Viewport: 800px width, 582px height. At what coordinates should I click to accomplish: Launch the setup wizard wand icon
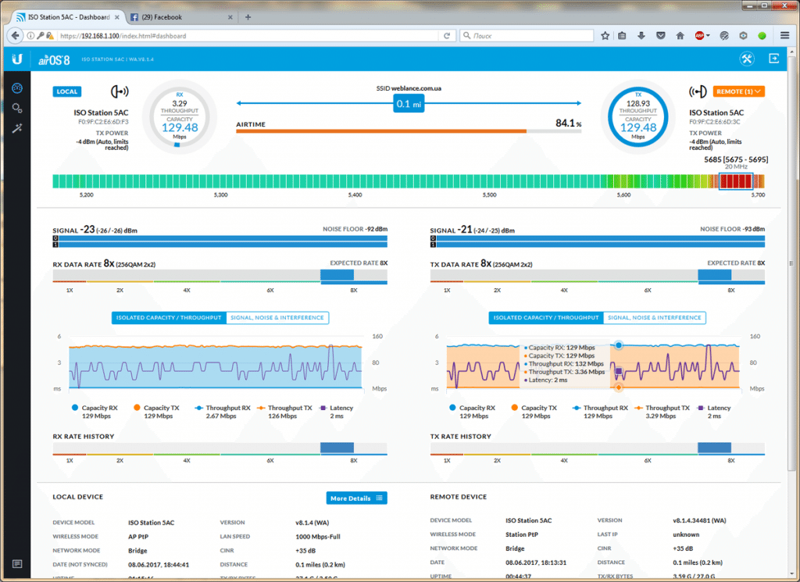[x=16, y=128]
